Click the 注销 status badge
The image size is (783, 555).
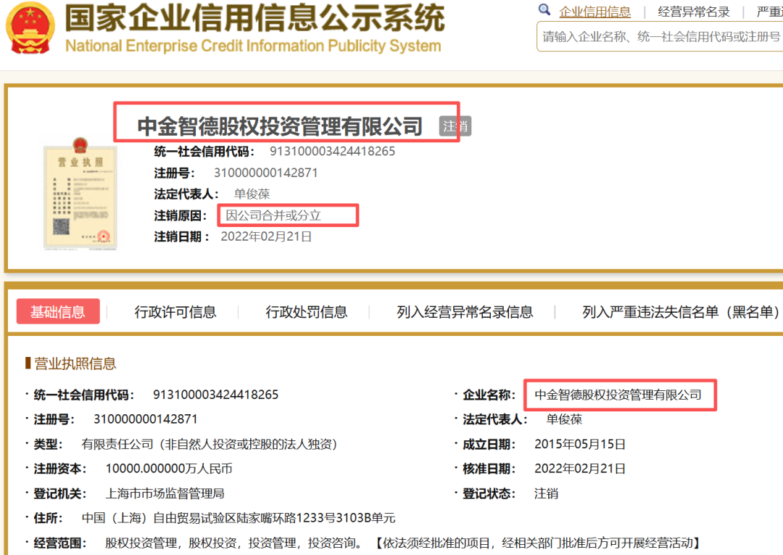coord(455,126)
